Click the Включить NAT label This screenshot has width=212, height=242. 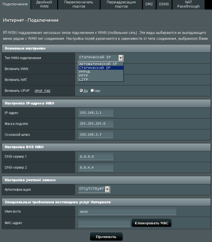coord(16,80)
